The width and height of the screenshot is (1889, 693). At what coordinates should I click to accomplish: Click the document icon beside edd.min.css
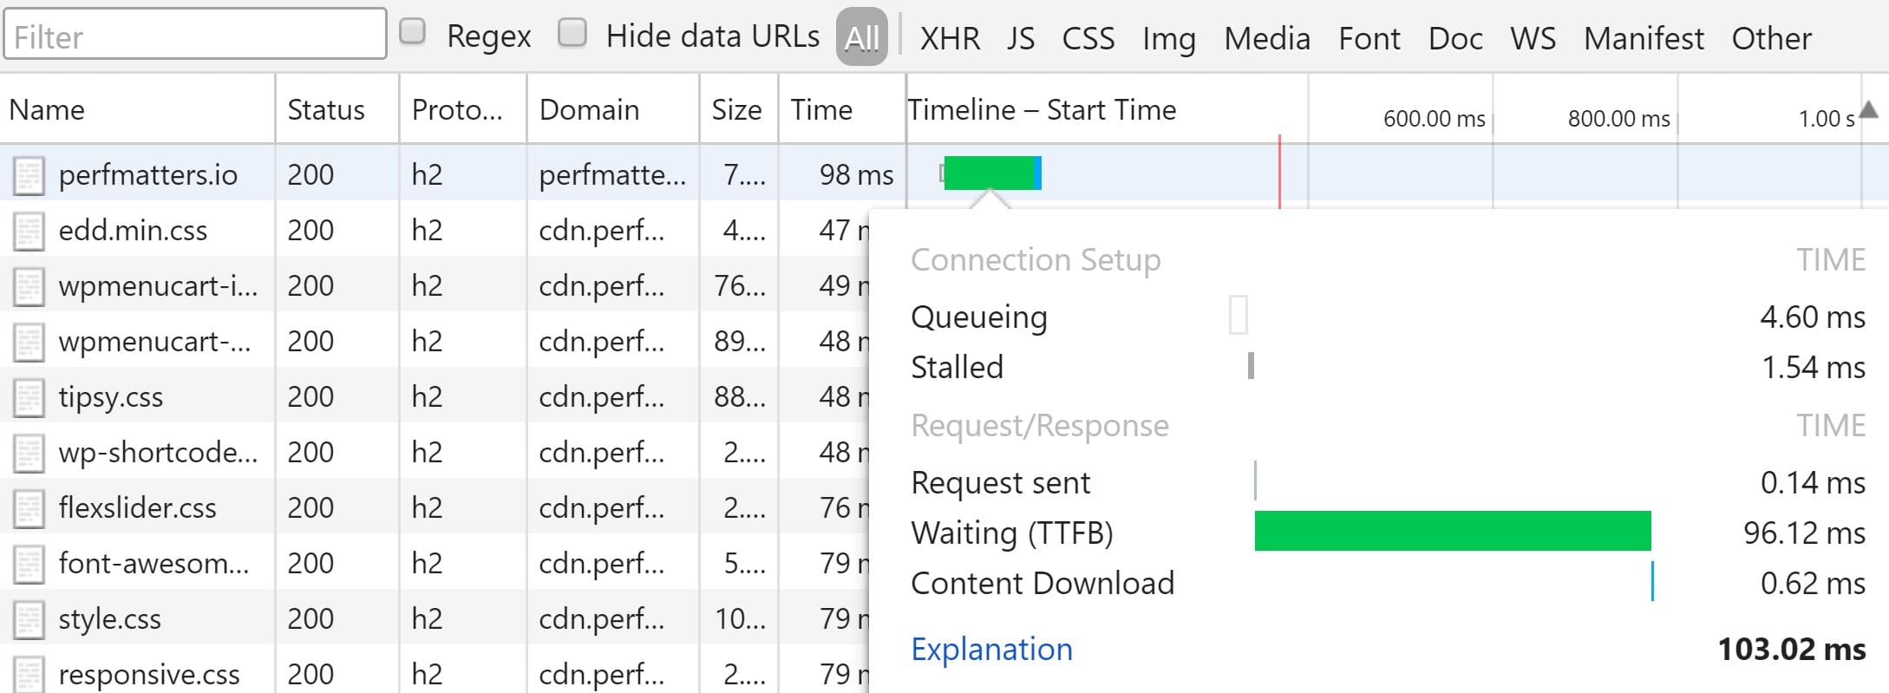pos(29,229)
